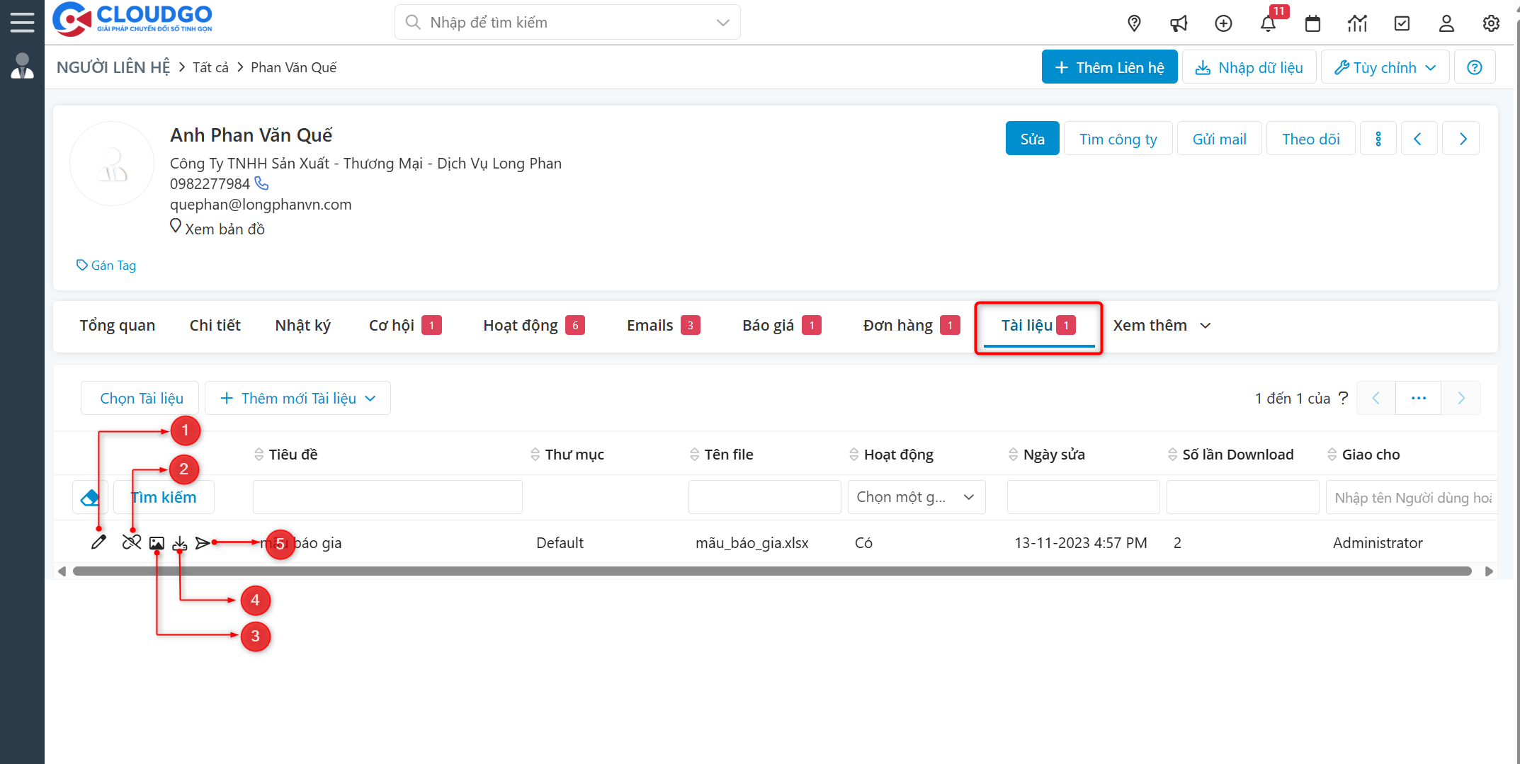The image size is (1520, 764).
Task: Click the Thêm Liên hệ button
Action: tap(1109, 67)
